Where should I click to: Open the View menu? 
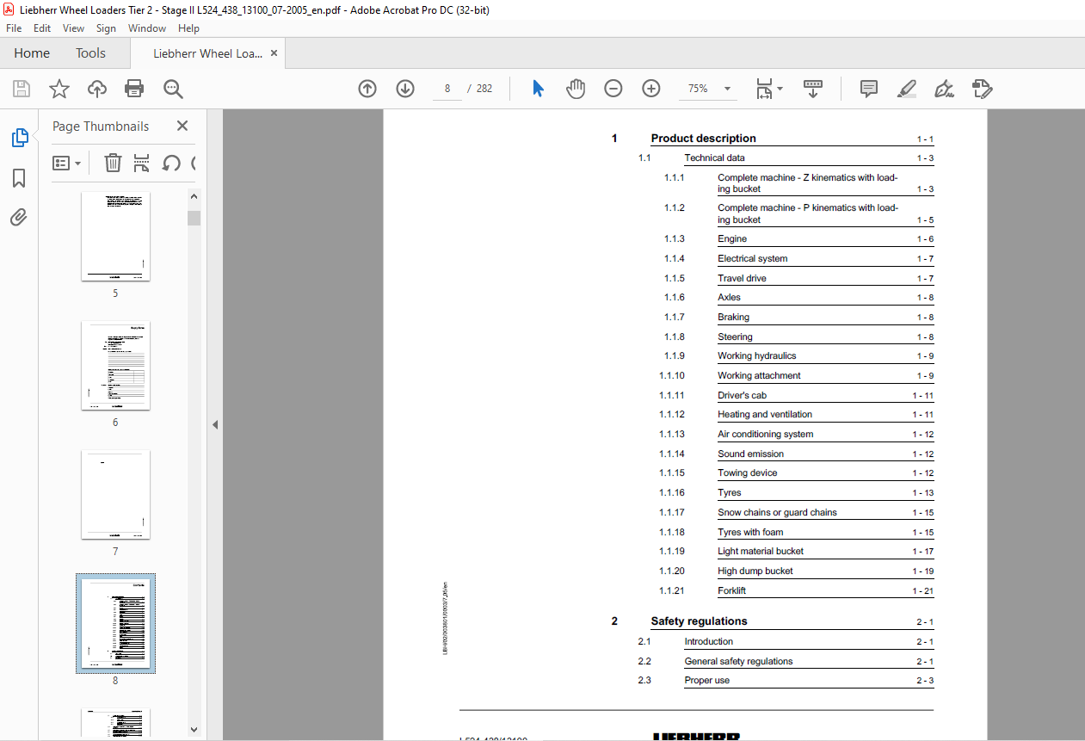pos(73,28)
